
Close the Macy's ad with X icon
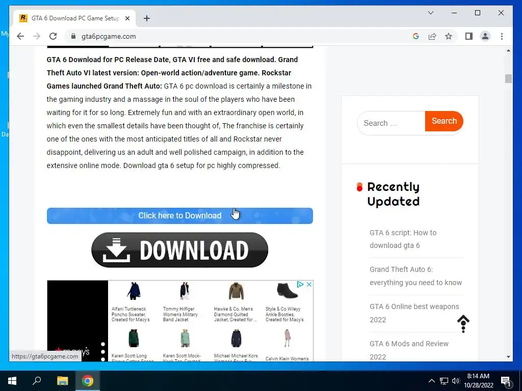[309, 284]
